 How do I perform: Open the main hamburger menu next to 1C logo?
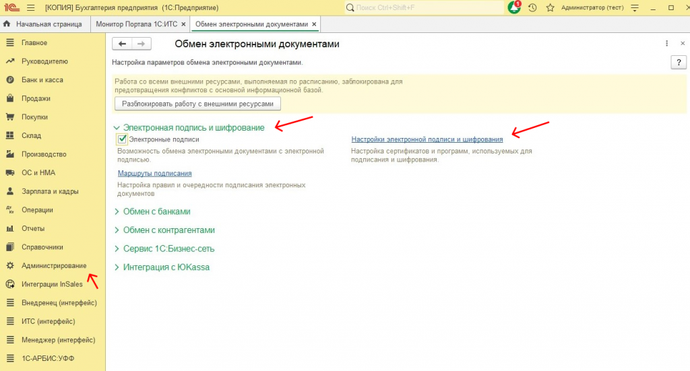[x=30, y=7]
